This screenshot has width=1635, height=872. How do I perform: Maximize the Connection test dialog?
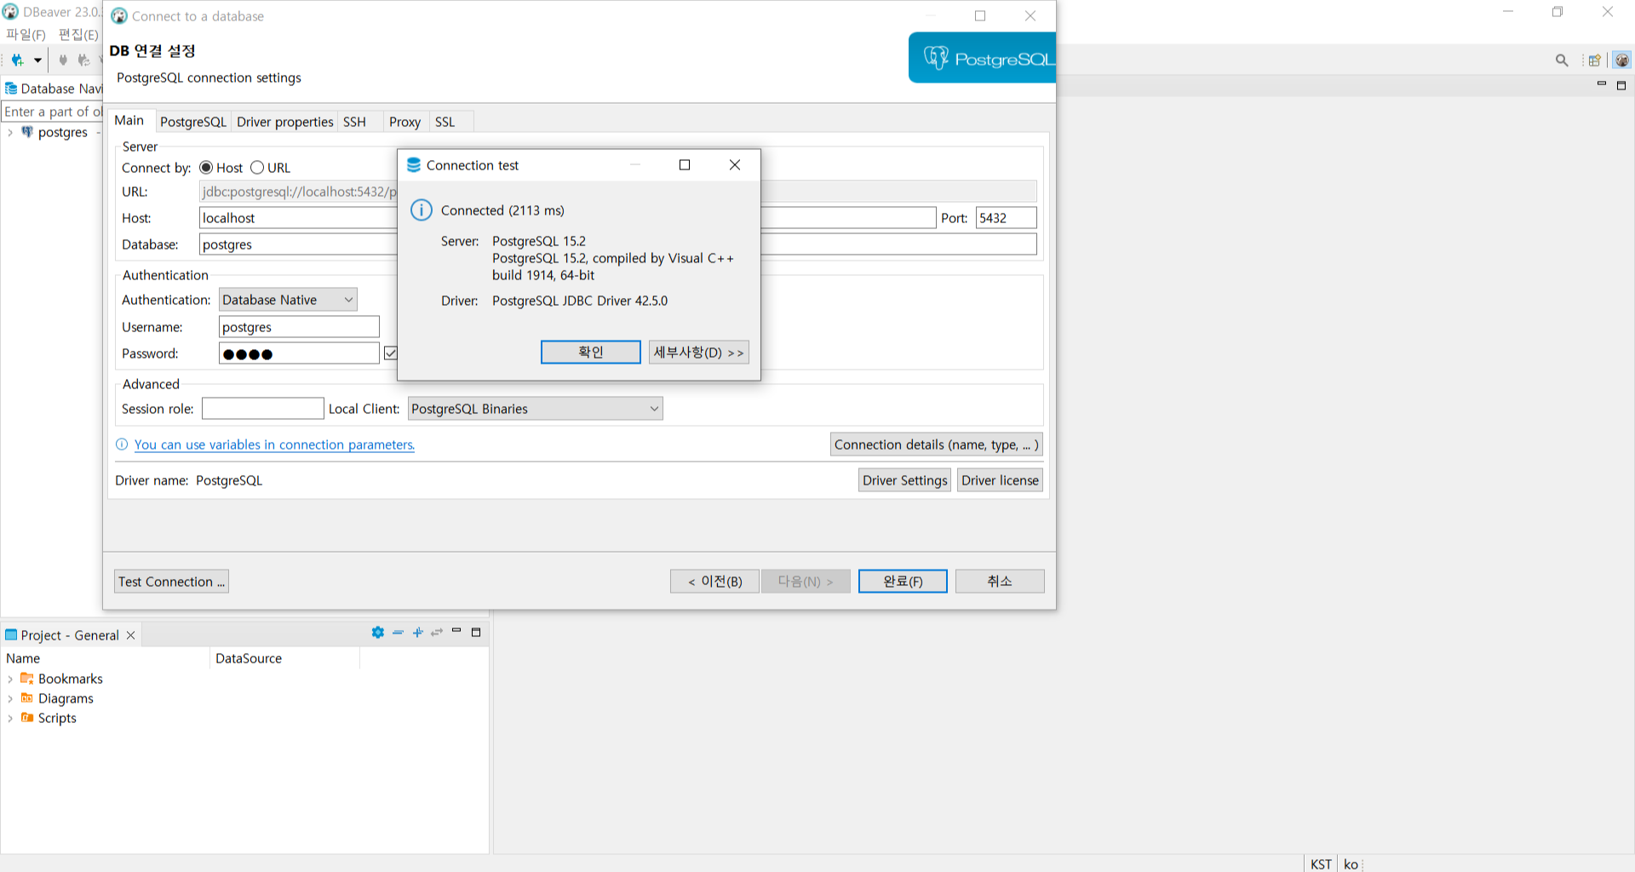click(685, 165)
